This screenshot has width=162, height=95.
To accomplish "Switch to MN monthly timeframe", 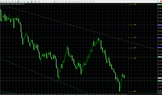I will click(93, 2).
